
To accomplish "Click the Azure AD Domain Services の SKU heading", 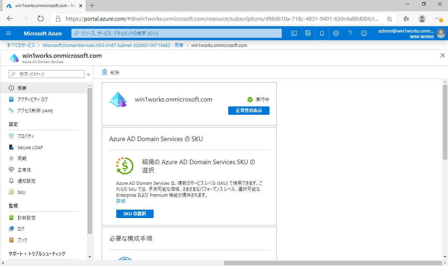I will pos(156,139).
